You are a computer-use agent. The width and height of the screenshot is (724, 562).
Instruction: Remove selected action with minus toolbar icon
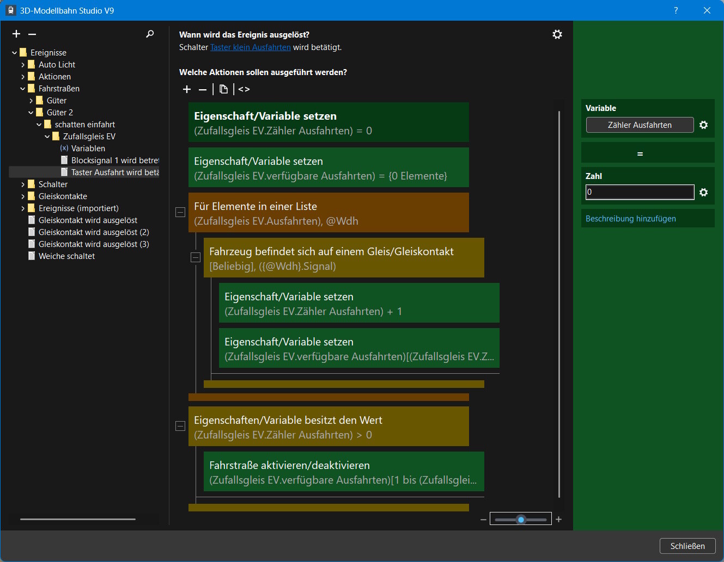point(203,89)
